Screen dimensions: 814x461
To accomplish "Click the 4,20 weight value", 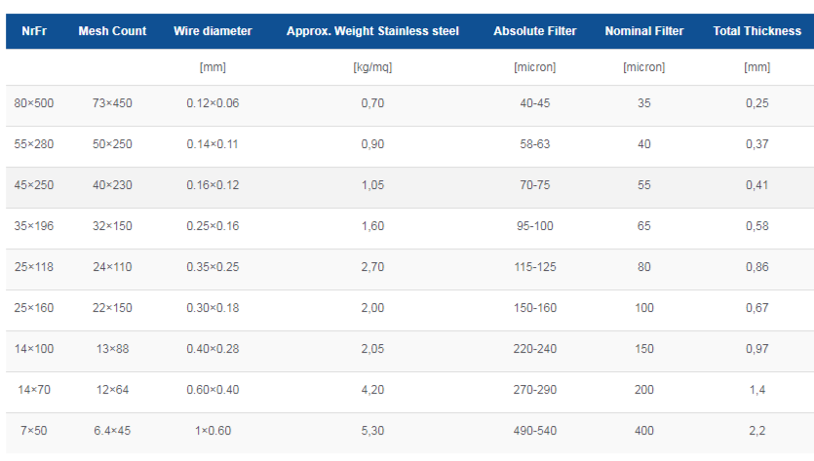I will (372, 390).
